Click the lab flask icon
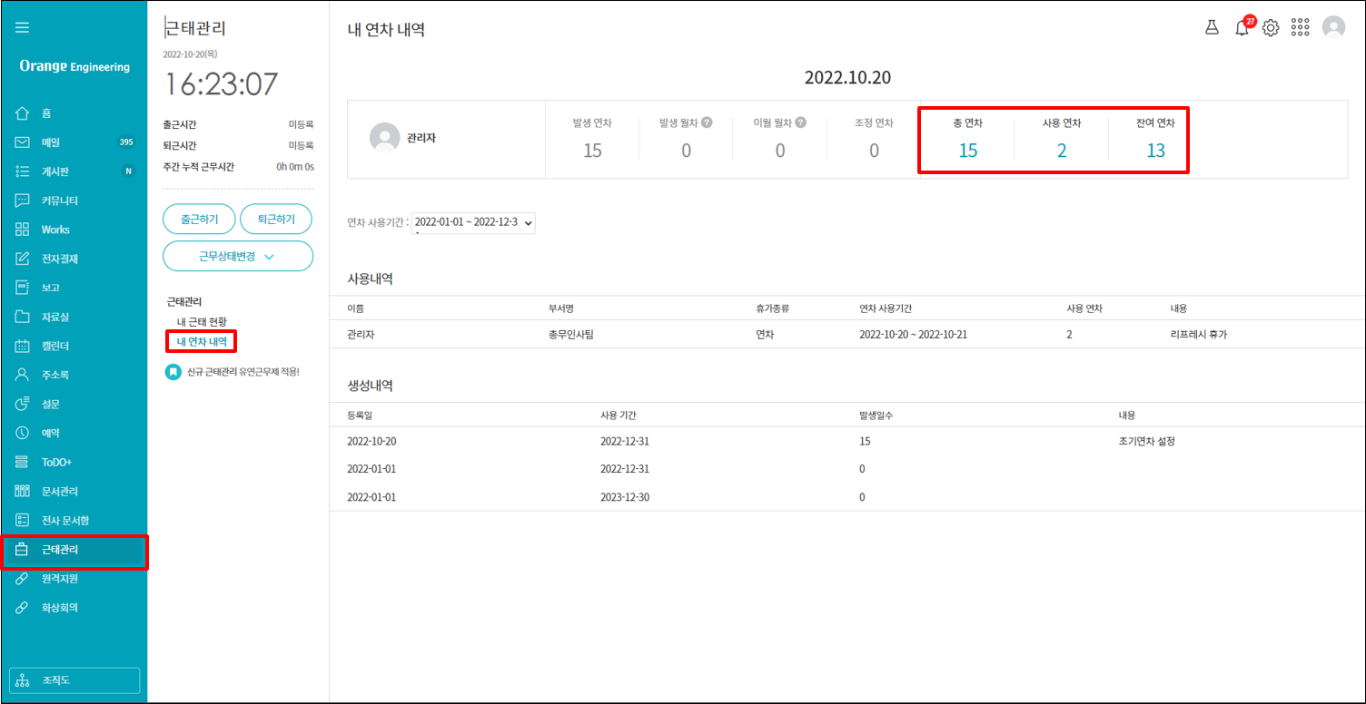The height and width of the screenshot is (704, 1366). tap(1212, 27)
